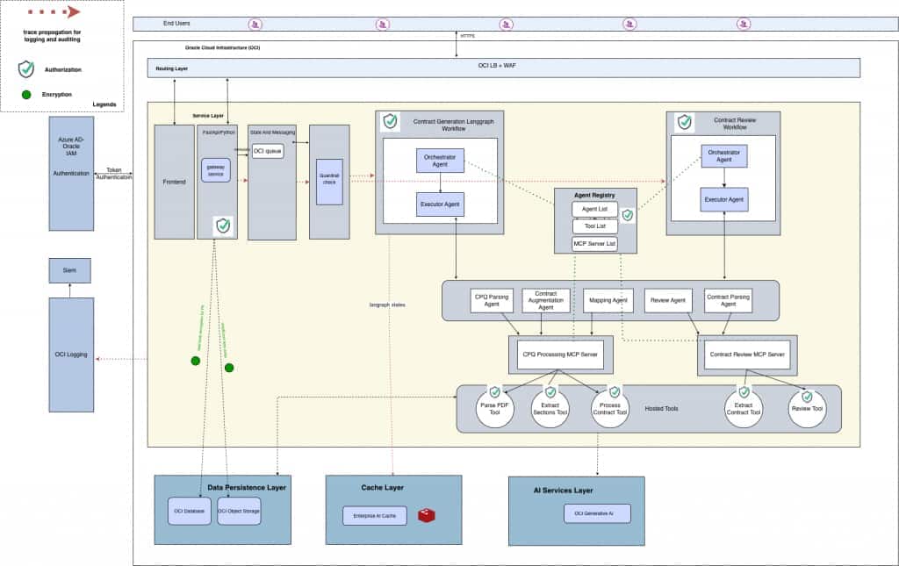Click the shield badge above Extract Contract Tool
This screenshot has width=899, height=566.
click(744, 392)
